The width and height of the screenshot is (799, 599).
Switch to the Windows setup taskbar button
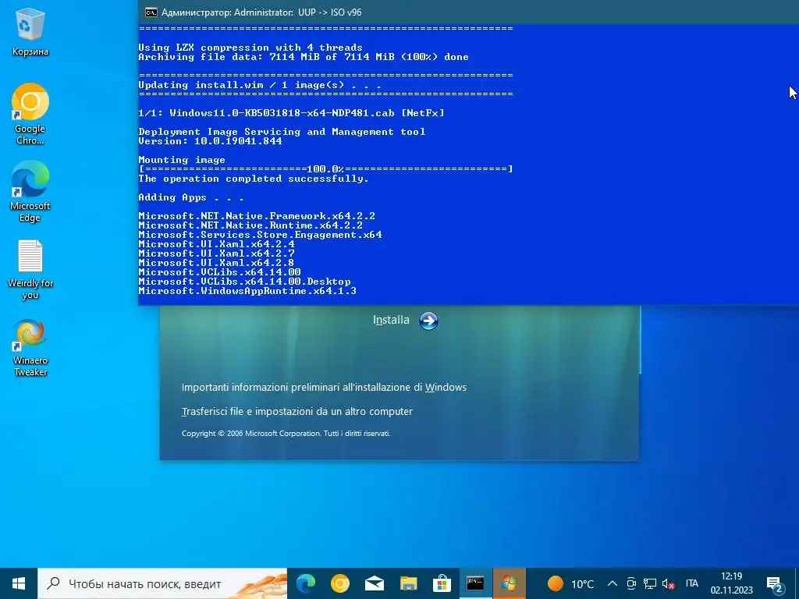coord(509,583)
